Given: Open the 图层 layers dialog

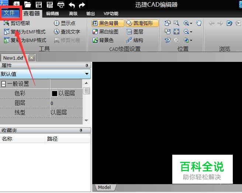Looking at the screenshot, I should pos(135,32).
